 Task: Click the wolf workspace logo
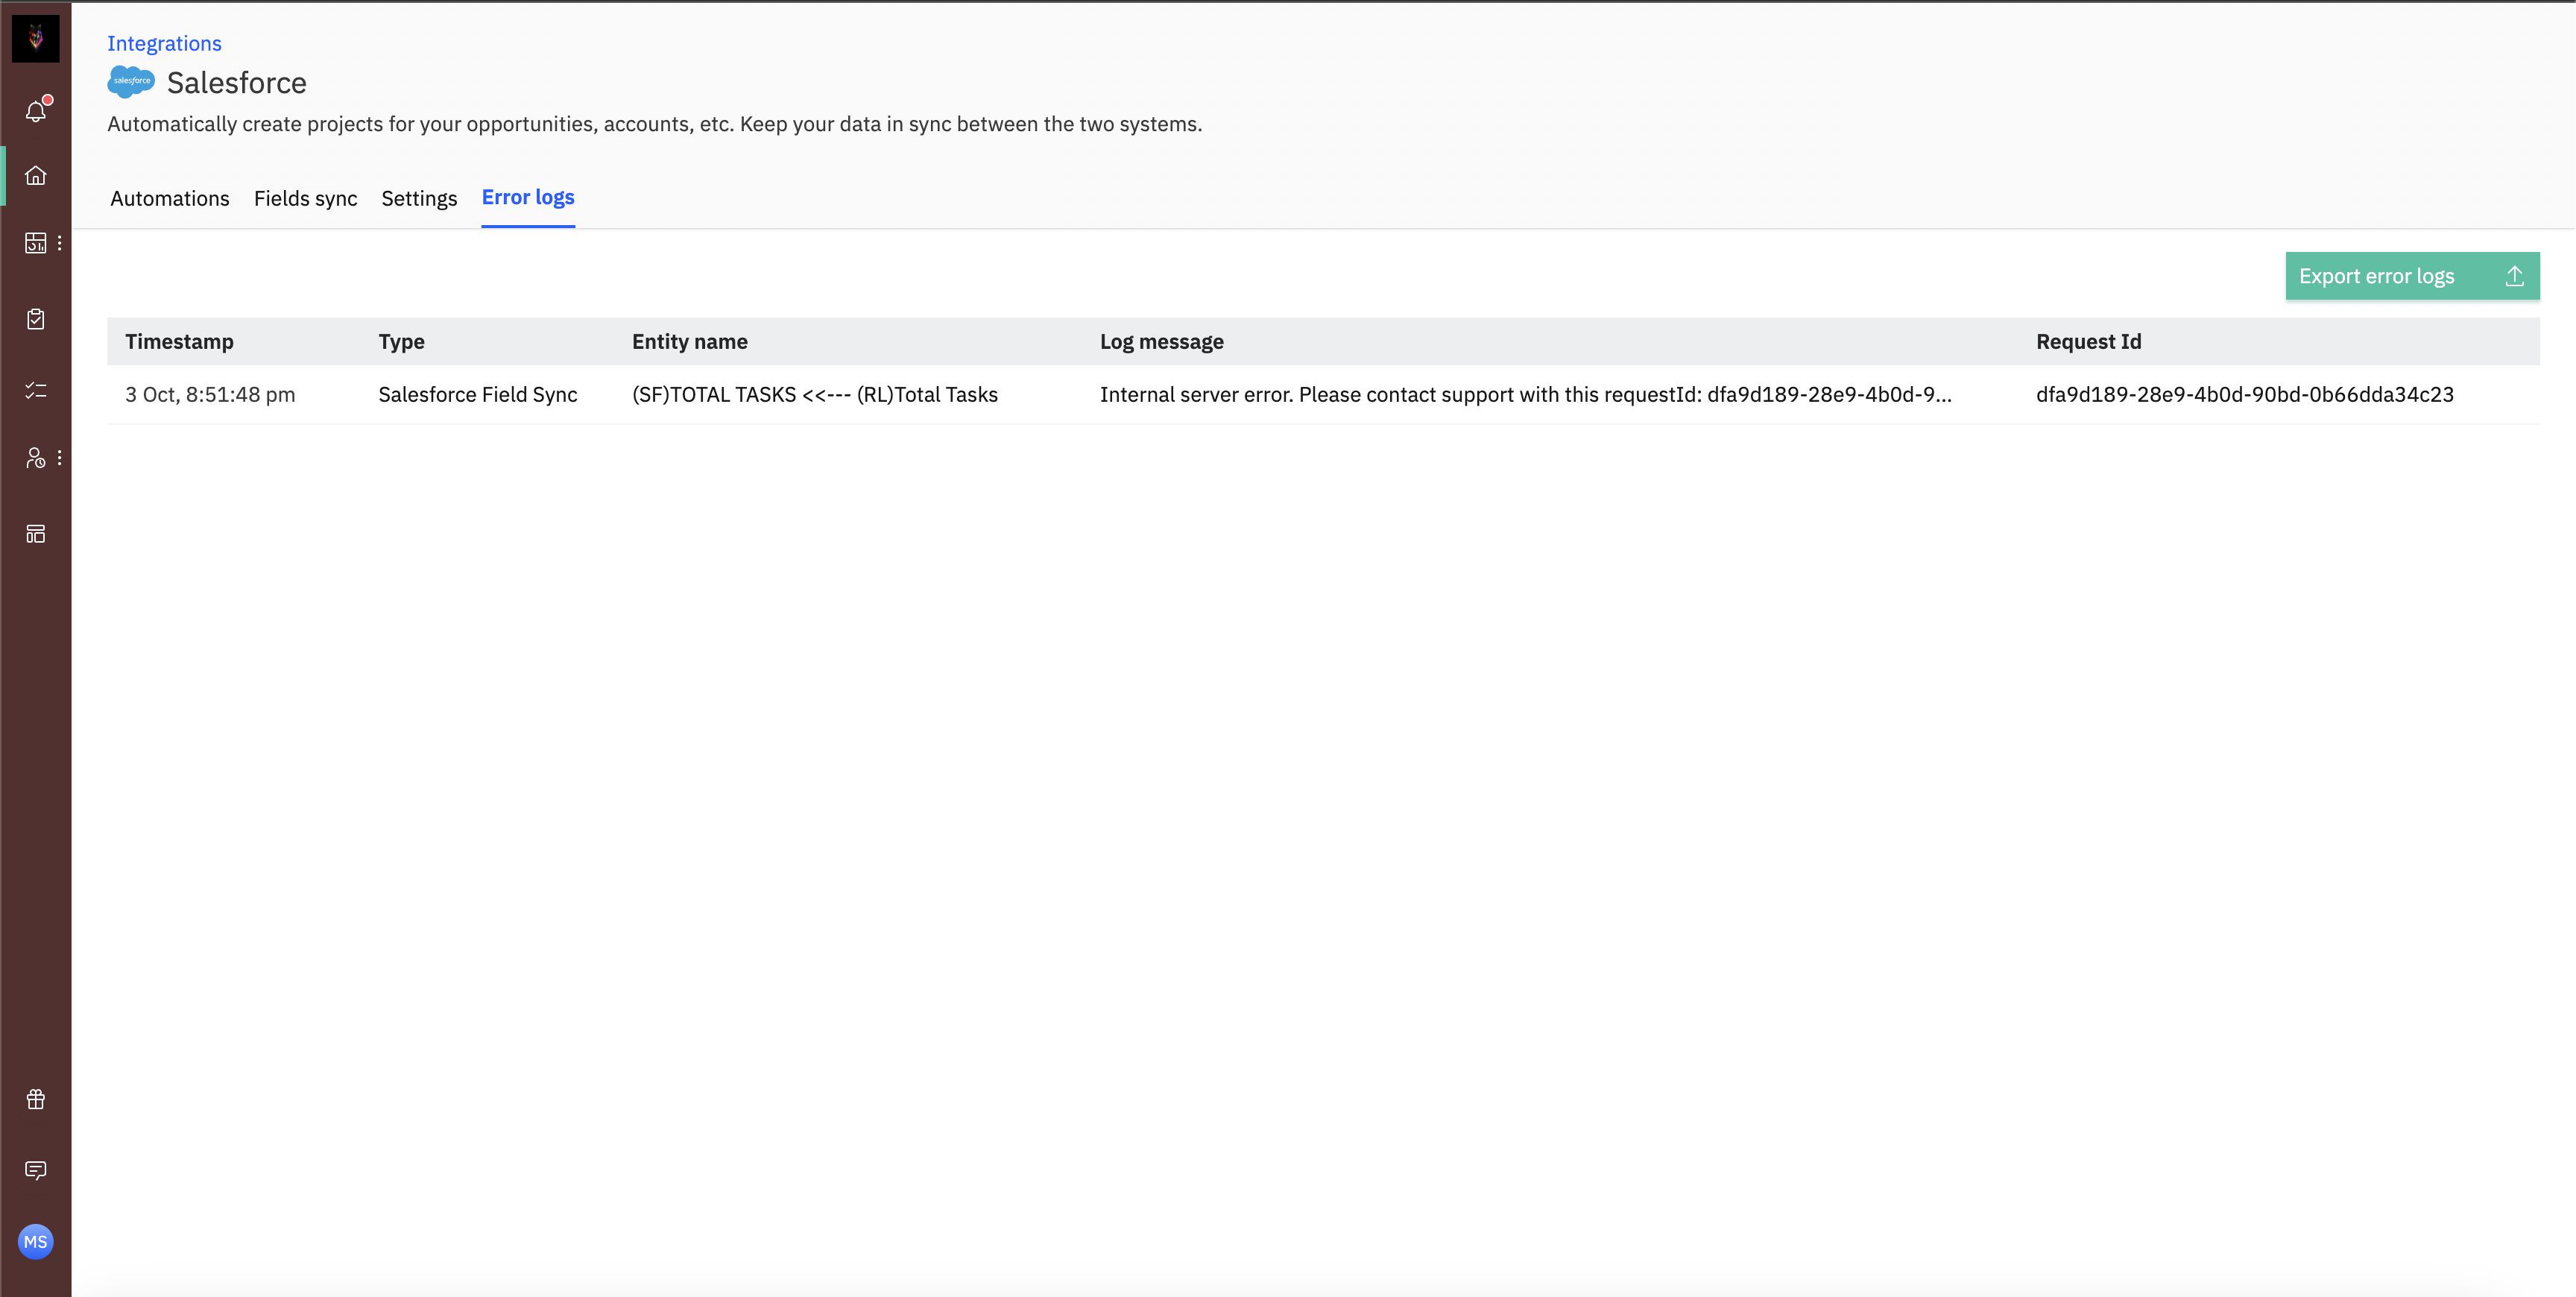tap(36, 39)
